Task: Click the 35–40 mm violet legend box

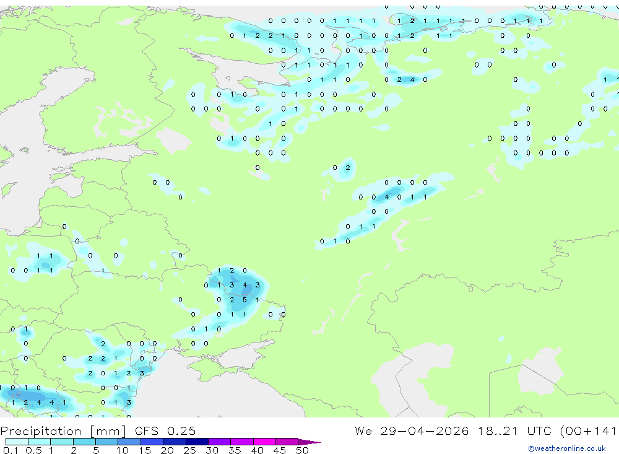Action: [242, 442]
